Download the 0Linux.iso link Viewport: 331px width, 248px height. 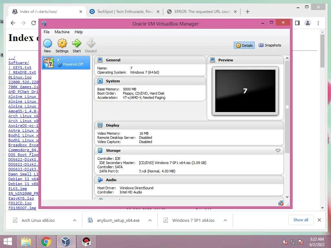pos(20,77)
